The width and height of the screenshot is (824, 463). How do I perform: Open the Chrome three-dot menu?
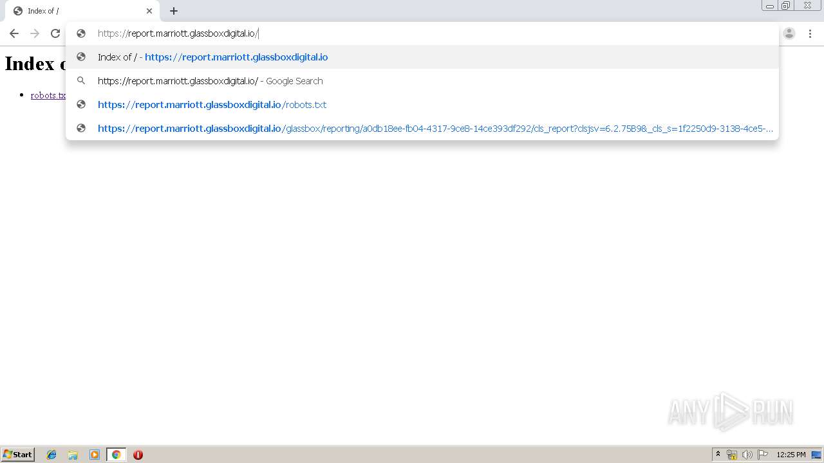point(810,33)
